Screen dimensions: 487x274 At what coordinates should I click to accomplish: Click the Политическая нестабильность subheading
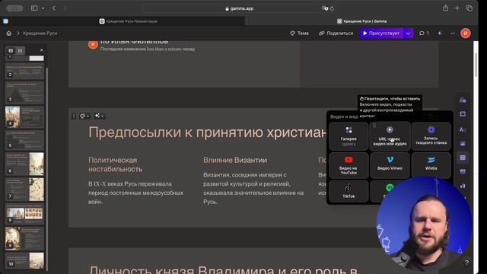coord(115,164)
